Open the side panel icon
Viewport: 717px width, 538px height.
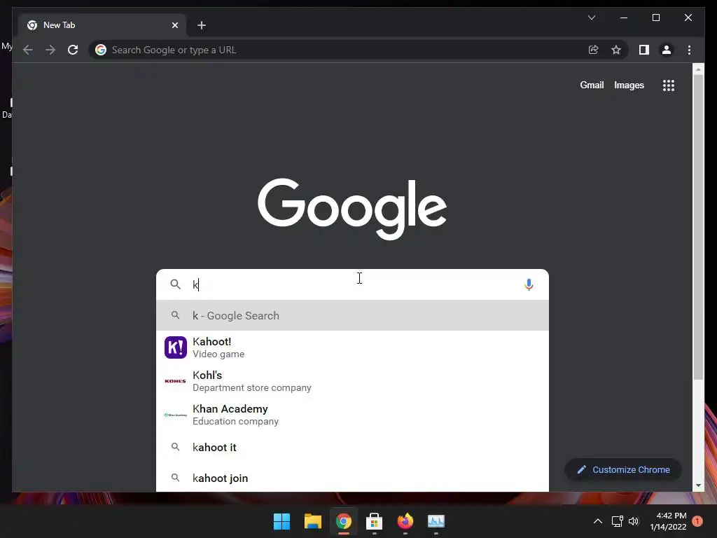[644, 50]
